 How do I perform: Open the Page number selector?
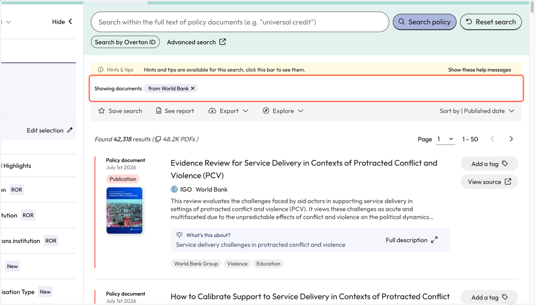pyautogui.click(x=445, y=139)
